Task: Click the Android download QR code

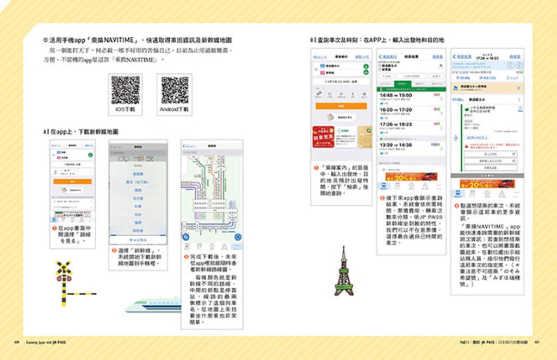Action: [x=175, y=90]
